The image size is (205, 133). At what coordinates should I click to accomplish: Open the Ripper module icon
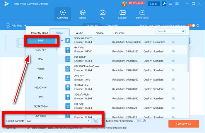pyautogui.click(x=83, y=13)
